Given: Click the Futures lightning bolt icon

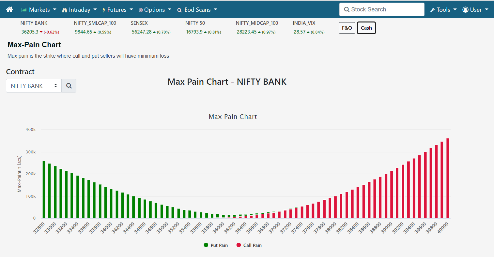Looking at the screenshot, I should [104, 10].
